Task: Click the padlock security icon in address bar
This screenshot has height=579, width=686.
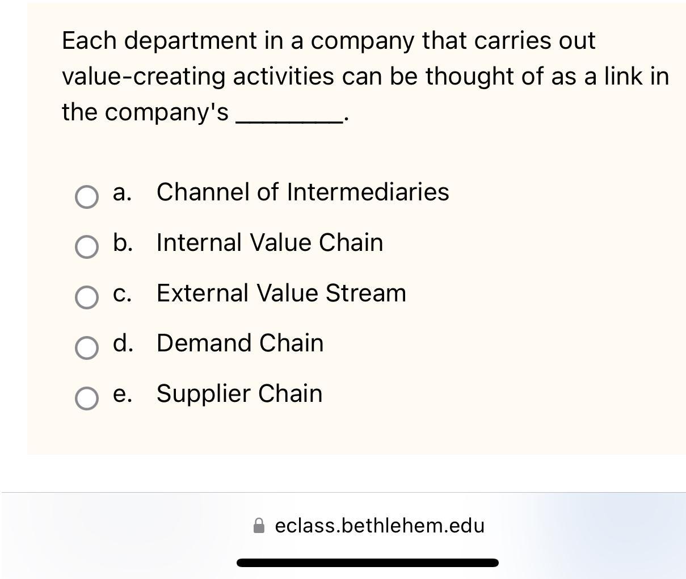Action: click(x=259, y=526)
